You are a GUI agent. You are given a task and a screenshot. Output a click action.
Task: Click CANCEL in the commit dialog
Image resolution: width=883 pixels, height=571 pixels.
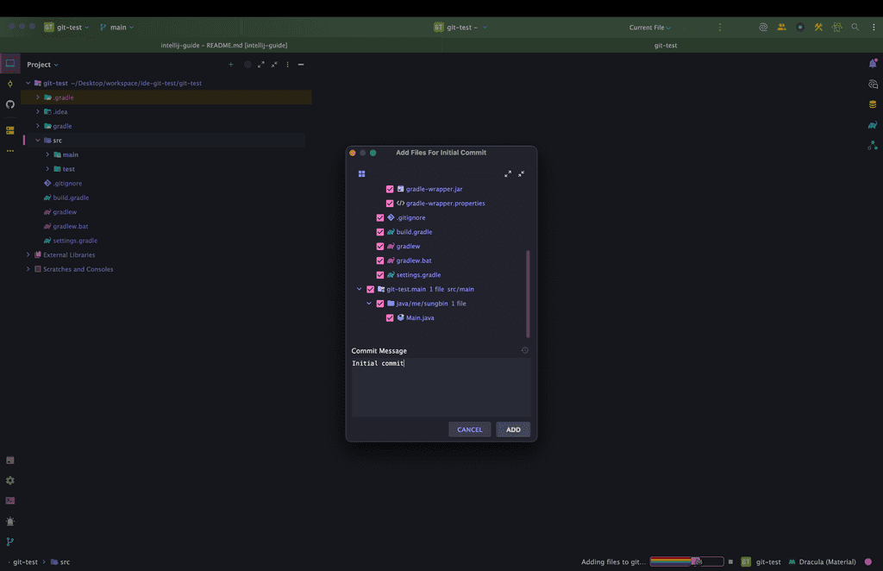[469, 430]
